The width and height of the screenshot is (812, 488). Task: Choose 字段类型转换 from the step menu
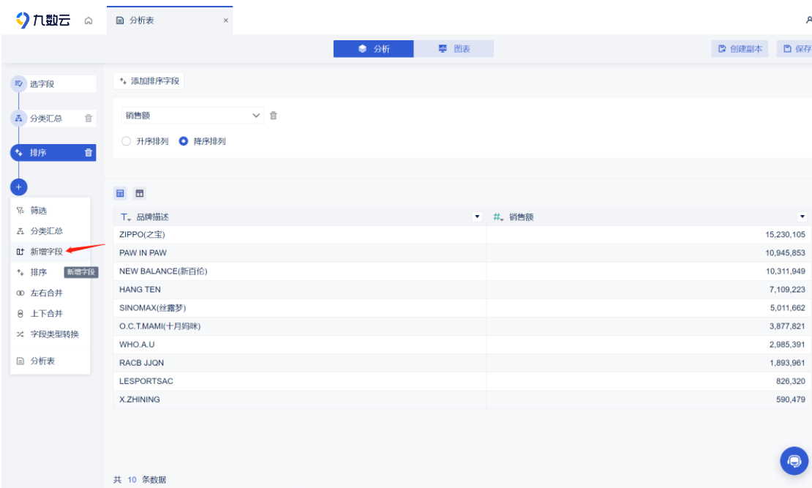(50, 334)
